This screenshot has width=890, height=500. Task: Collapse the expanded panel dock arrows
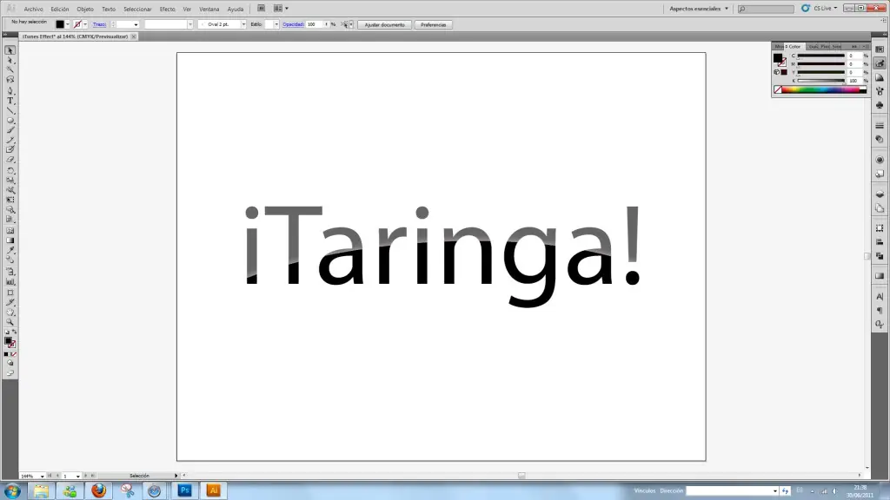point(855,46)
